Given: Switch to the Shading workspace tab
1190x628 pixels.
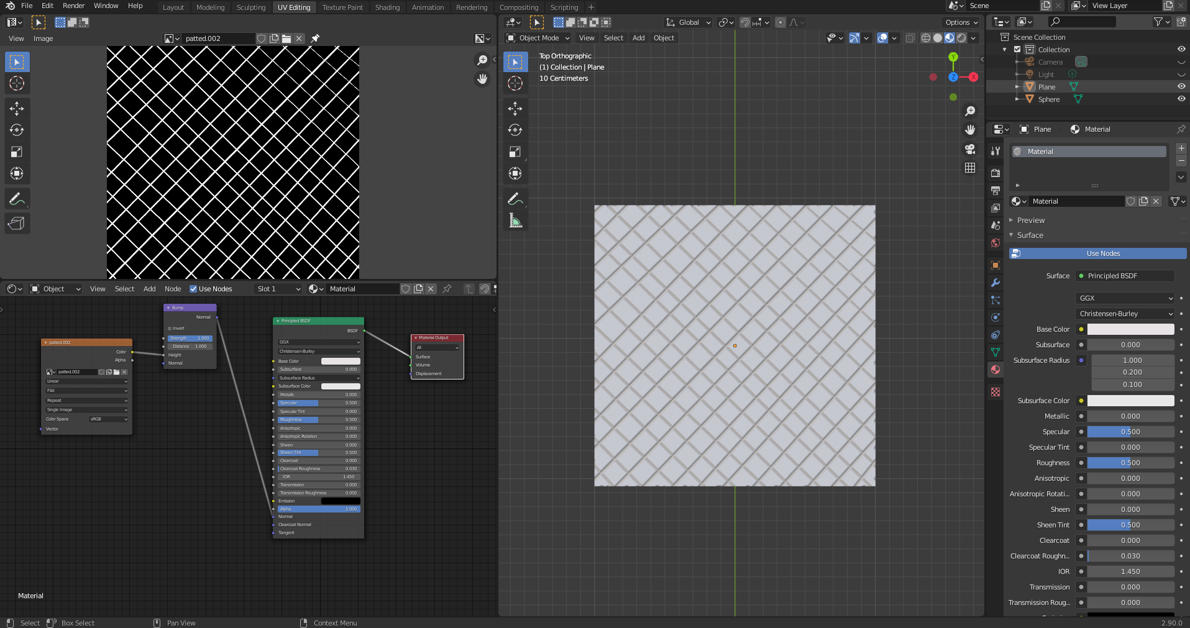Looking at the screenshot, I should pyautogui.click(x=387, y=7).
